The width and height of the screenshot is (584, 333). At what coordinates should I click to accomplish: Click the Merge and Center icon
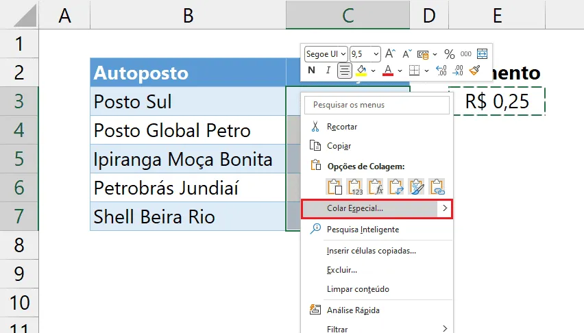(x=482, y=54)
